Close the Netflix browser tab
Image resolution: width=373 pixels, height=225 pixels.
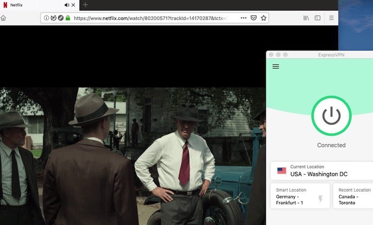73,5
